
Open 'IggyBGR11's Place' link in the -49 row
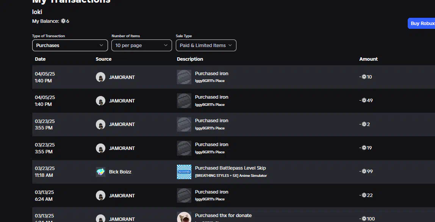210,105
